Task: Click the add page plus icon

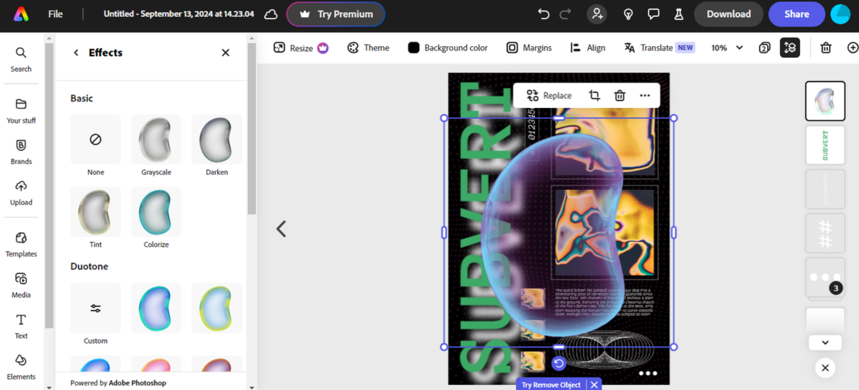Action: coord(853,48)
